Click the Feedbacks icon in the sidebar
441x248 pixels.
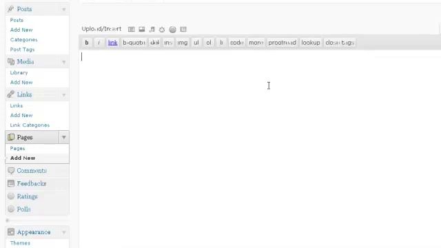[x=11, y=184]
